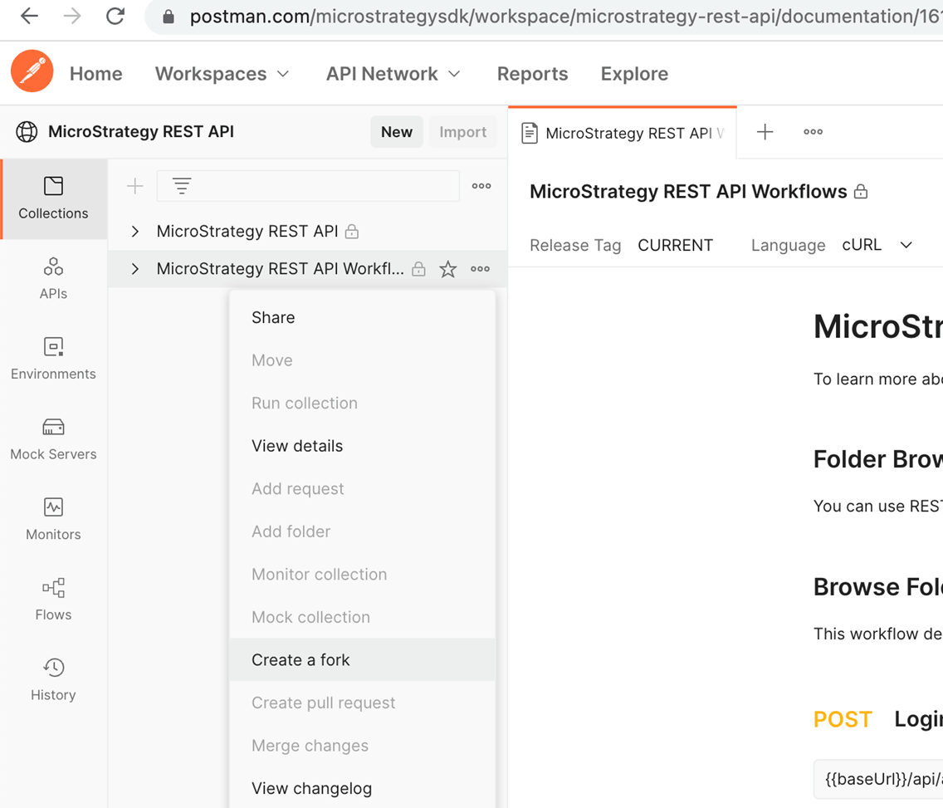Image resolution: width=943 pixels, height=808 pixels.
Task: Open the Workspaces dropdown menu
Action: (x=222, y=74)
